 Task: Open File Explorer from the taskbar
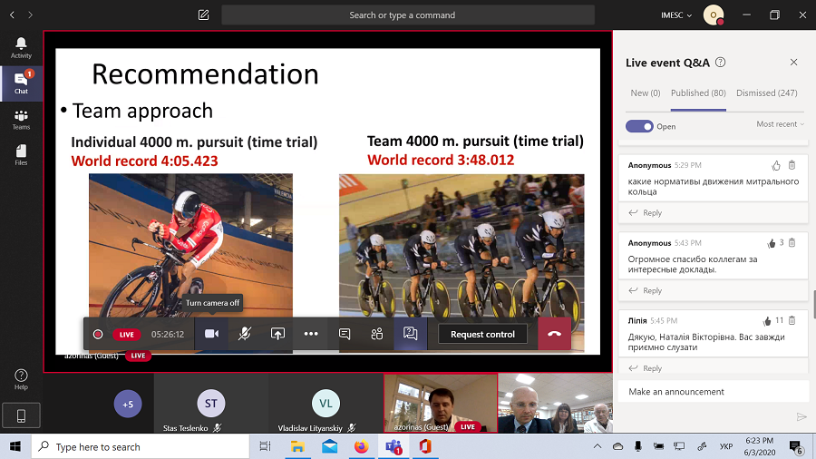pos(297,446)
